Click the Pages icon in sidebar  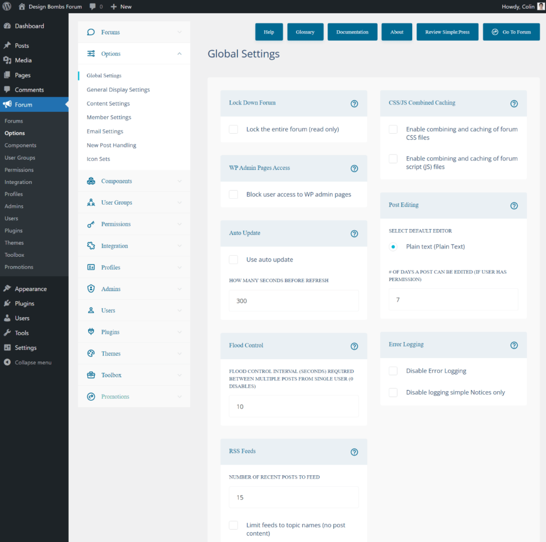coord(7,75)
